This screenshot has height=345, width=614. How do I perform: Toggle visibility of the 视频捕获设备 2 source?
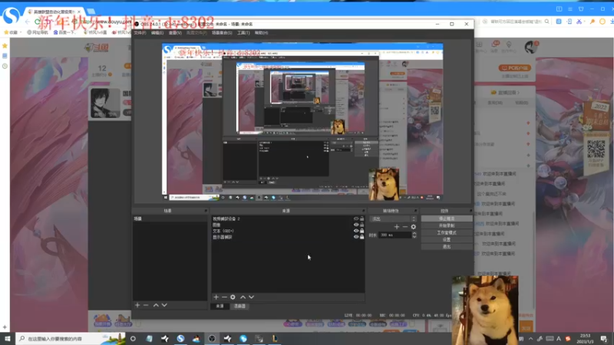point(356,219)
